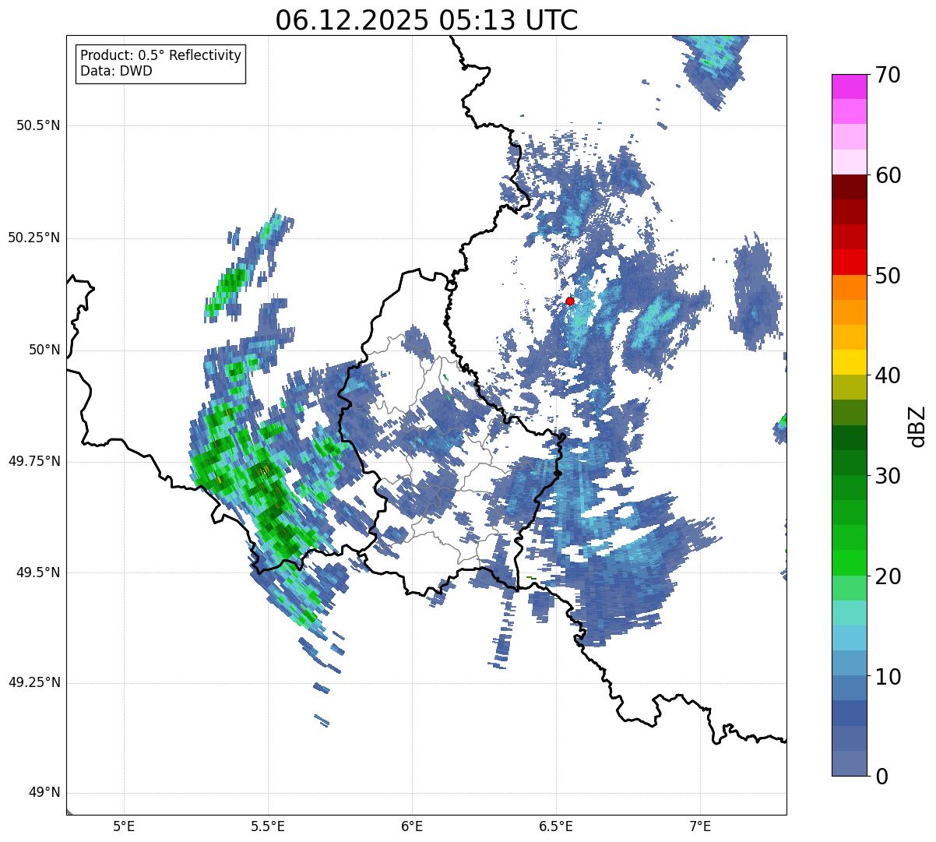Click the grey-blue bottom colorbar segment
The image size is (936, 842).
coord(850,763)
